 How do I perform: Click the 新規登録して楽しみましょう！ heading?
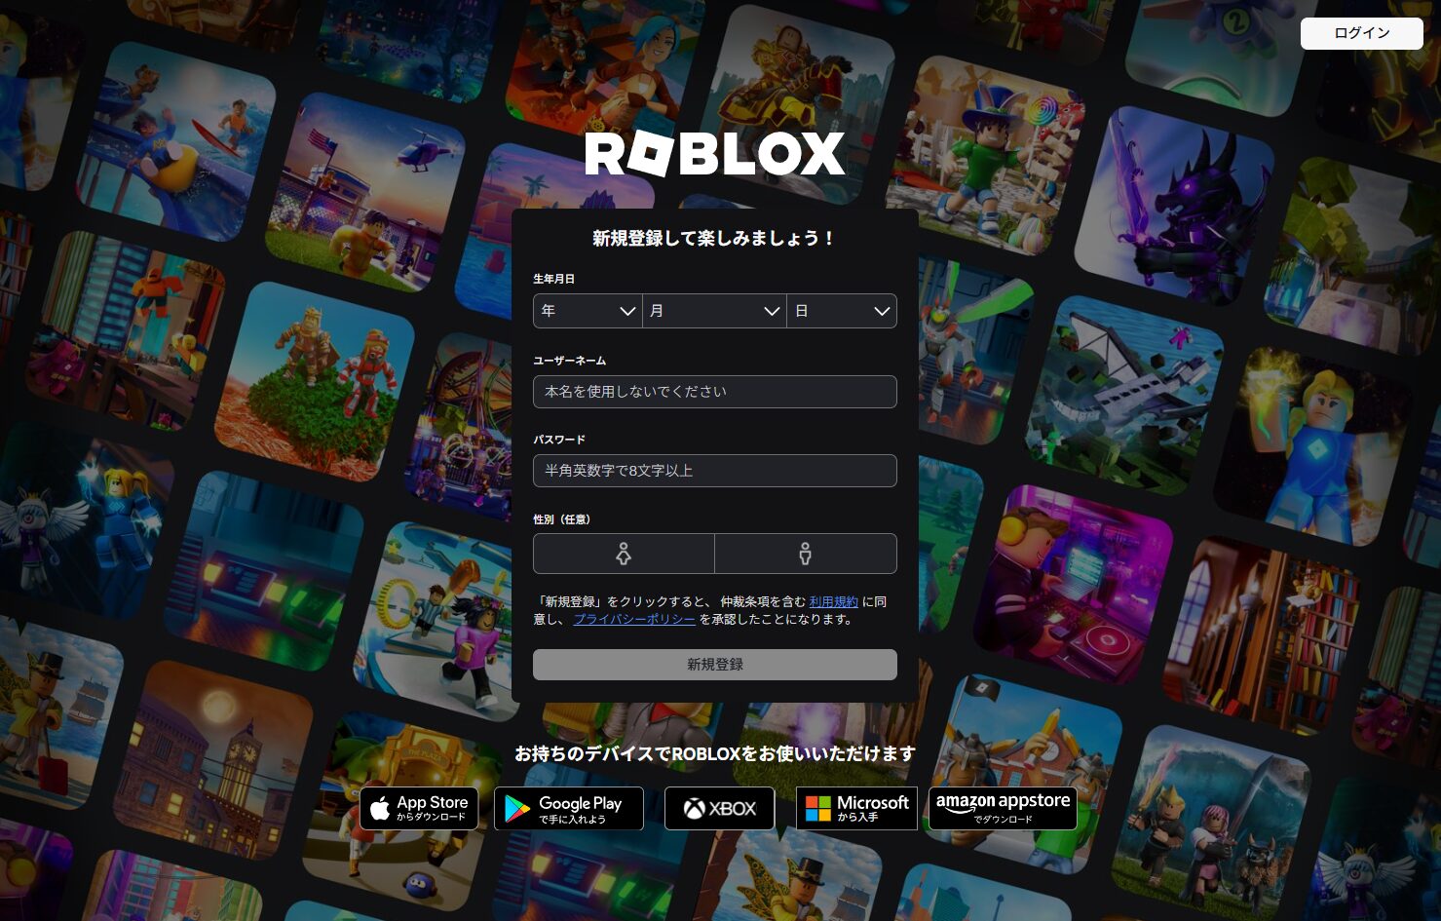click(714, 239)
